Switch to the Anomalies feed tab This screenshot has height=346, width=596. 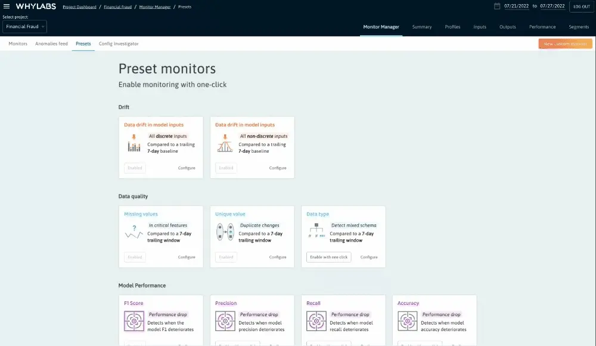coord(51,44)
